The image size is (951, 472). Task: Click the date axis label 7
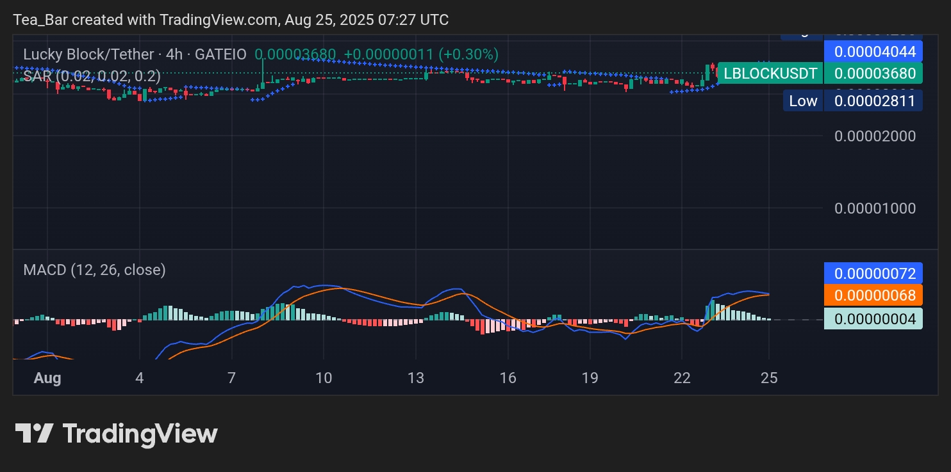coord(232,378)
